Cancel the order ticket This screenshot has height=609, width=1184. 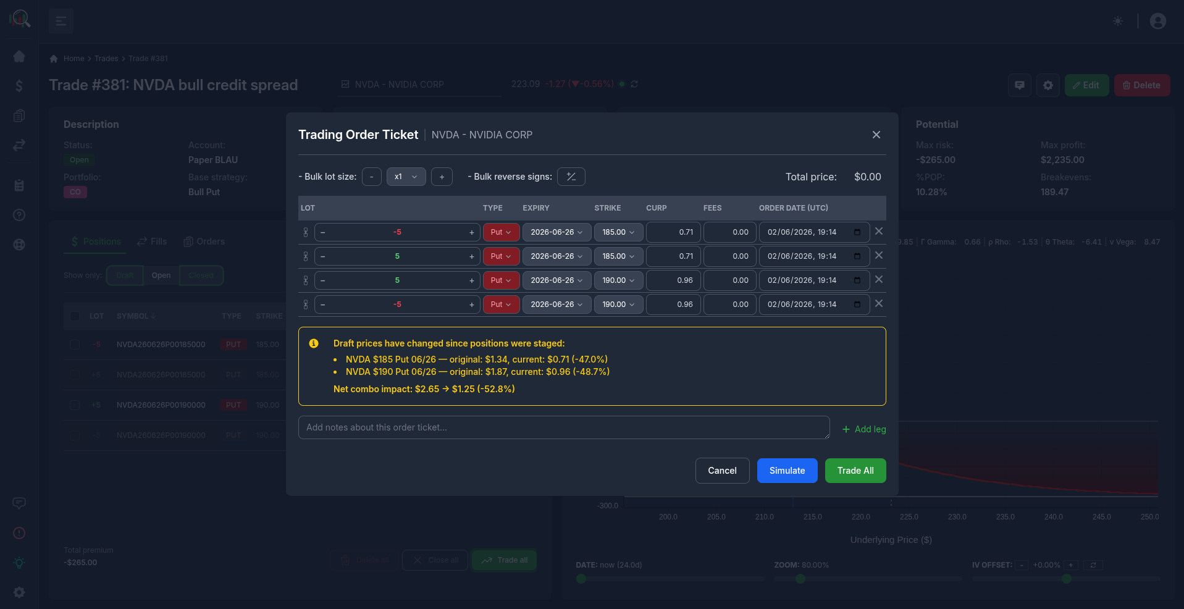(x=722, y=471)
